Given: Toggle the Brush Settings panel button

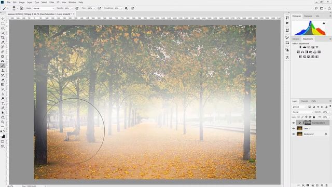Looking at the screenshot, I should point(22,8).
